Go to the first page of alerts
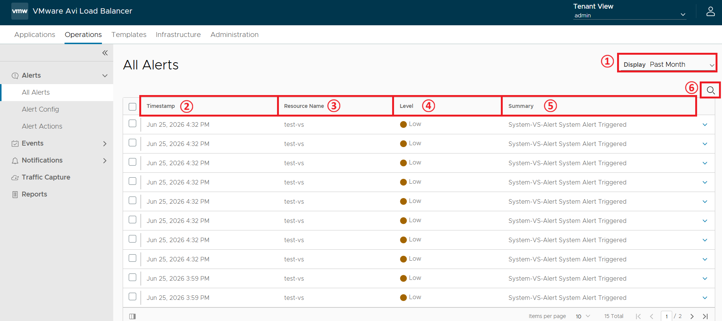Viewport: 722px width, 321px height. pos(638,316)
